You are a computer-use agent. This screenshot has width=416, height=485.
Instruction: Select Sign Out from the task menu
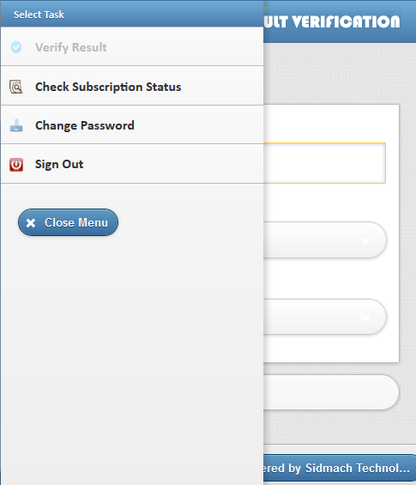pyautogui.click(x=132, y=164)
